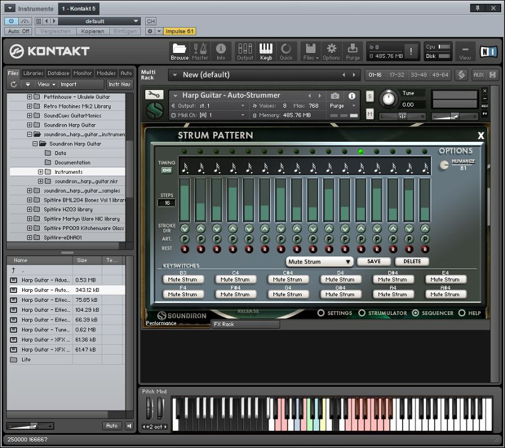Select the 17-32 channel page tab

click(397, 75)
